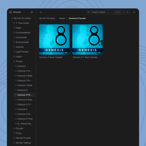
Task: Open the search options chevron dropdown
Action: click(124, 12)
